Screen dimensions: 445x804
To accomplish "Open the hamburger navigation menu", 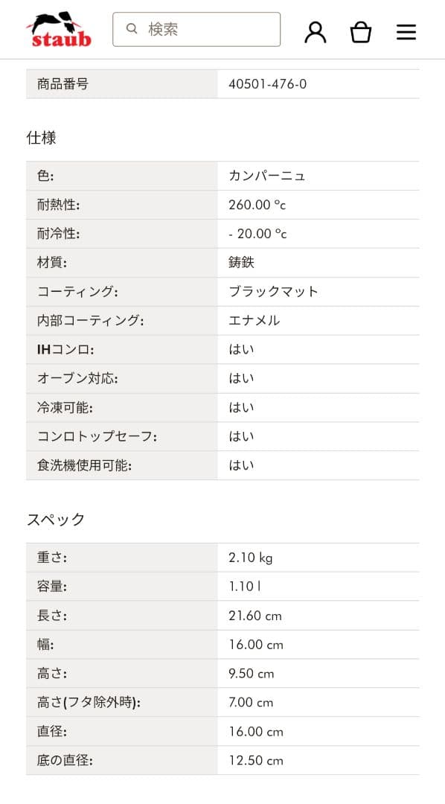I will 406,32.
